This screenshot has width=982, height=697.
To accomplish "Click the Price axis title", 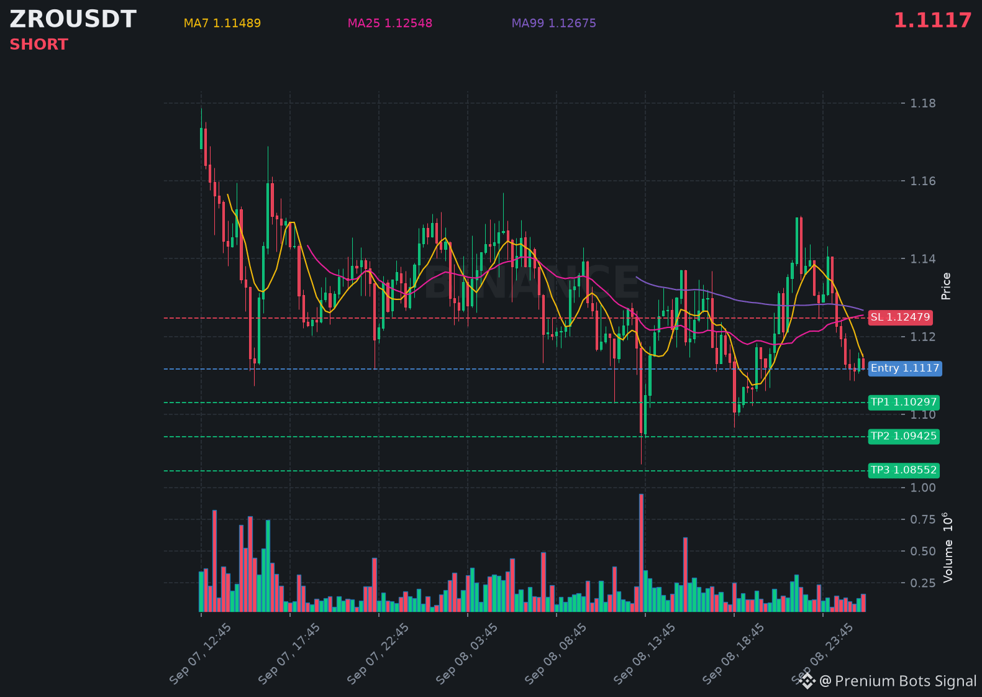I will coord(946,286).
